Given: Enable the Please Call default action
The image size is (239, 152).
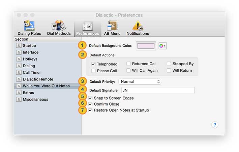Looking at the screenshot, I should [x=93, y=71].
